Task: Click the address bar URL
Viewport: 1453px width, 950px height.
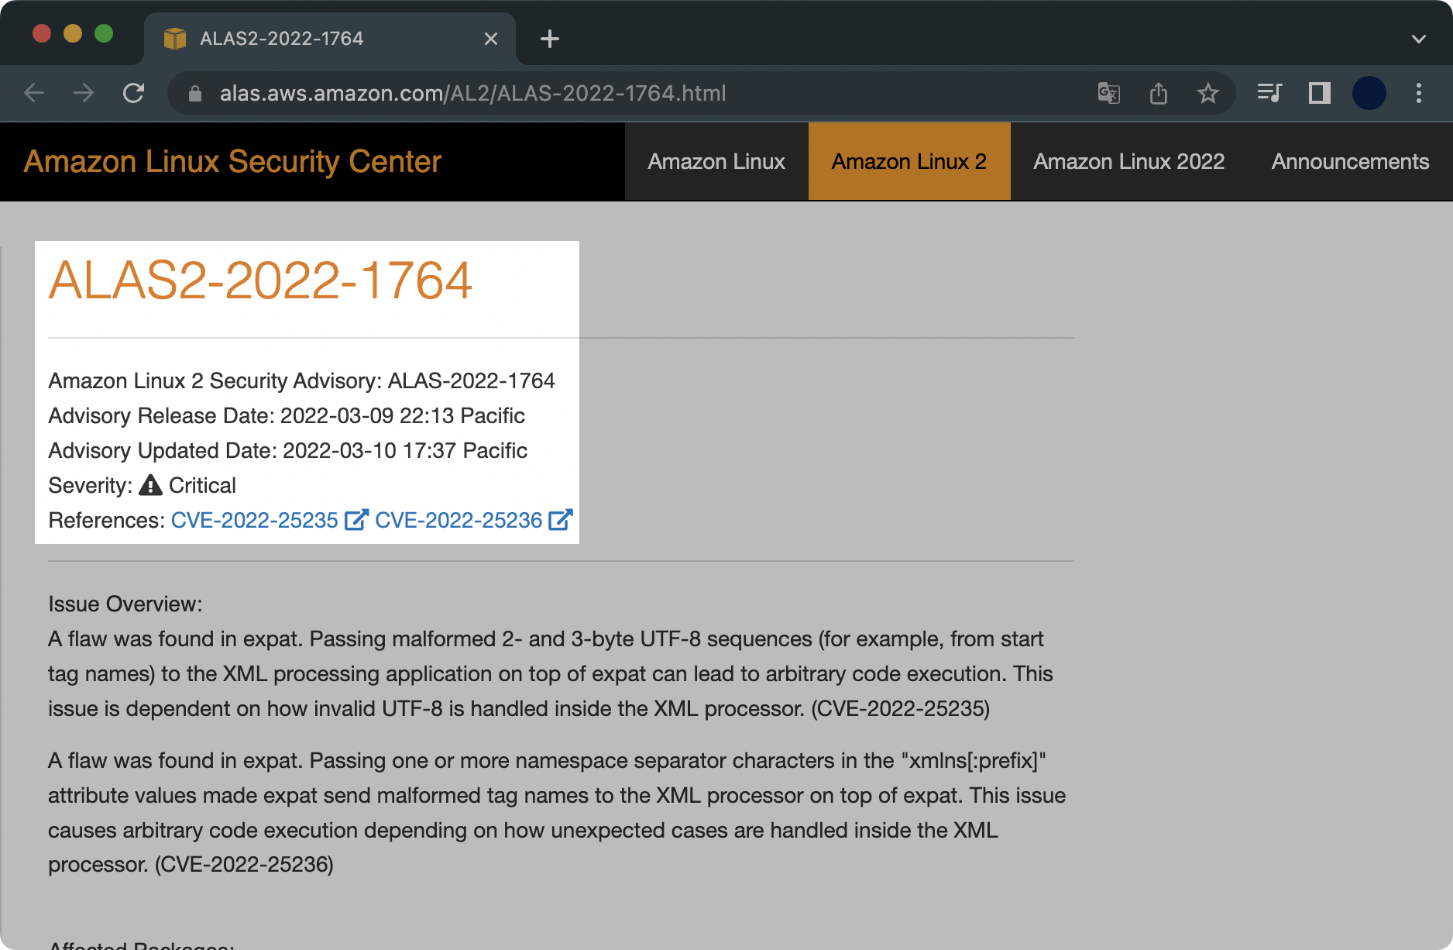Action: (x=472, y=94)
